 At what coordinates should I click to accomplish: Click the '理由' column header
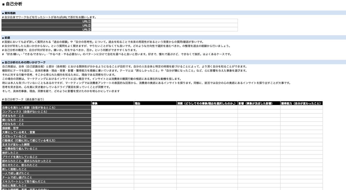tap(155, 103)
